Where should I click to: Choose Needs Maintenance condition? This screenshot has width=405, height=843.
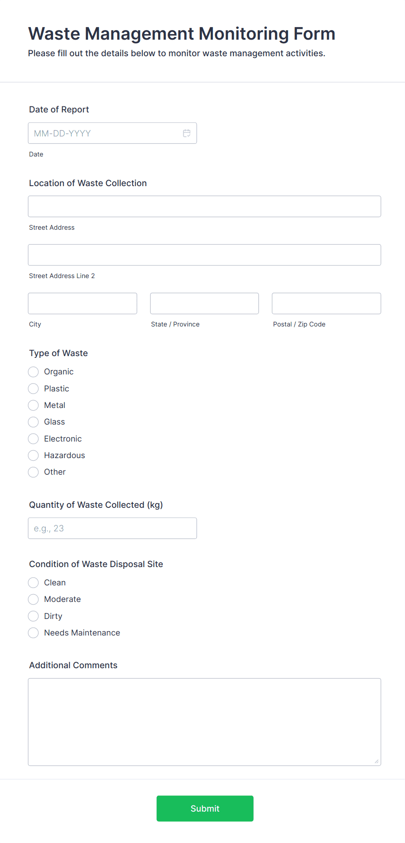tap(34, 633)
